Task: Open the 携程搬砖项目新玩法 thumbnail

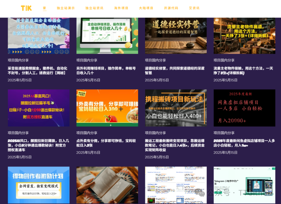Action: [x=176, y=108]
